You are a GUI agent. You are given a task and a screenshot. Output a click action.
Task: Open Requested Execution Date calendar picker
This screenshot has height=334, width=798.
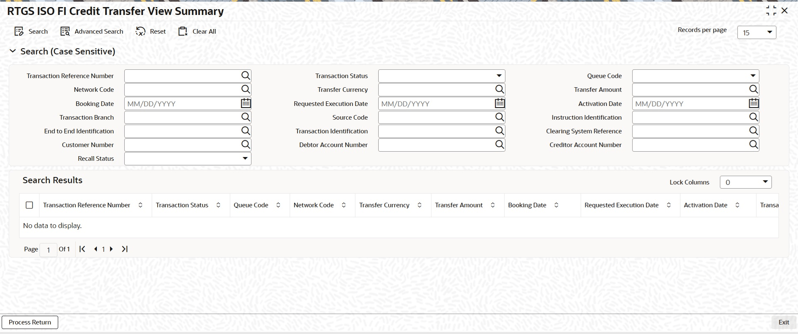point(500,103)
